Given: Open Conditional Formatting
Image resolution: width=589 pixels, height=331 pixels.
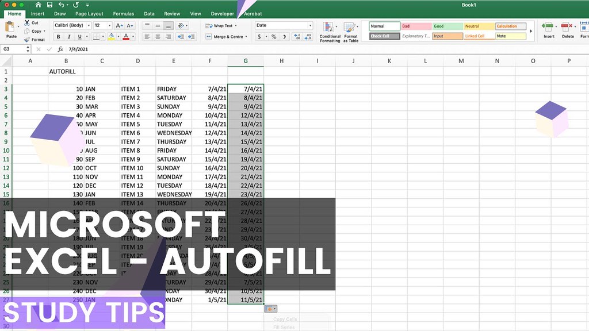Looking at the screenshot, I should click(330, 32).
